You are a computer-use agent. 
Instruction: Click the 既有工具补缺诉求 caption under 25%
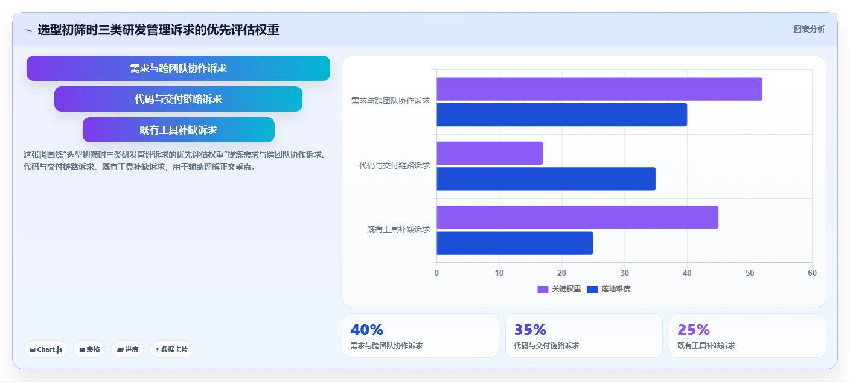click(706, 346)
